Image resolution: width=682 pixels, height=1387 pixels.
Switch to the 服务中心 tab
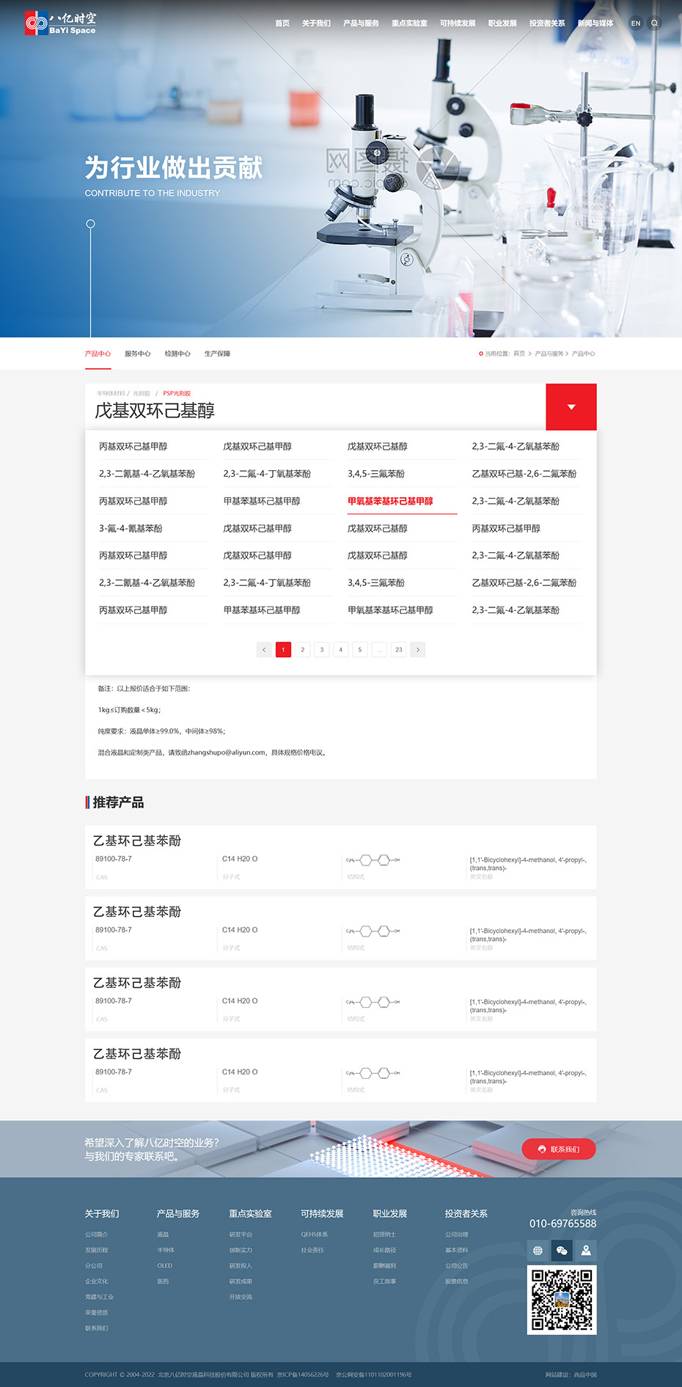[137, 354]
